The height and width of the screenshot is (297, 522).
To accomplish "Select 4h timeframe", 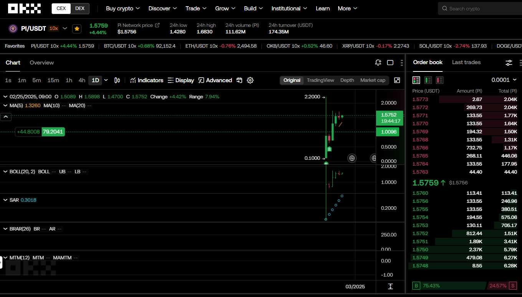I will [82, 80].
